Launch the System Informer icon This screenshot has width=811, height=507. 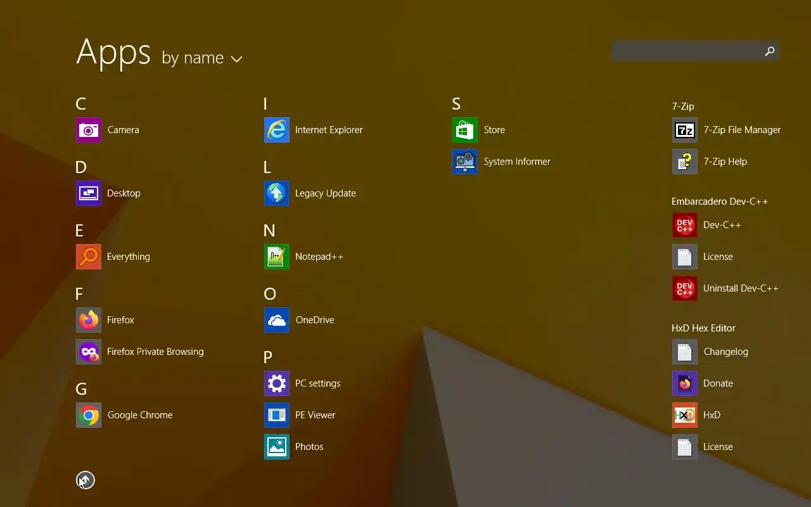click(x=465, y=162)
